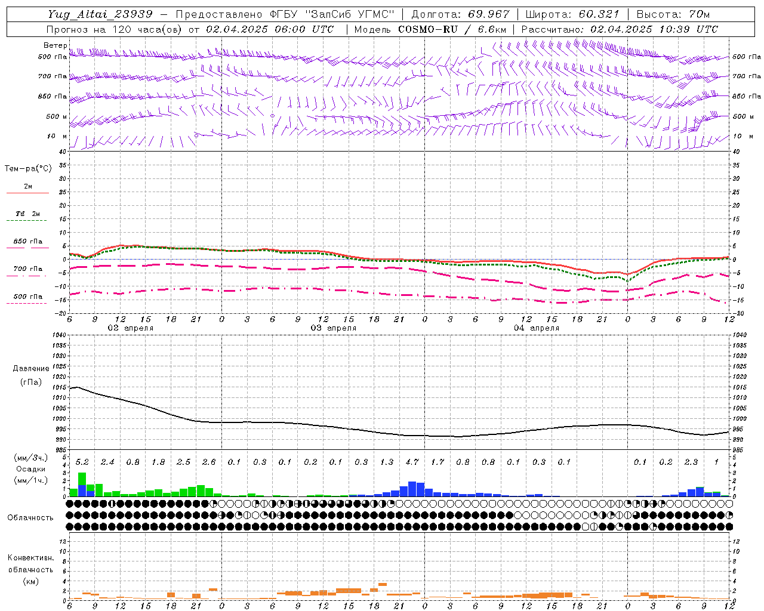Viewport: 764px width, 611px height.
Task: Click the '2.6' precipitation total value
Action: [209, 462]
